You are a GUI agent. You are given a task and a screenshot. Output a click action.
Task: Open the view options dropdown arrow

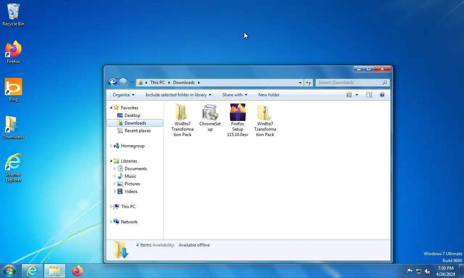coord(357,95)
